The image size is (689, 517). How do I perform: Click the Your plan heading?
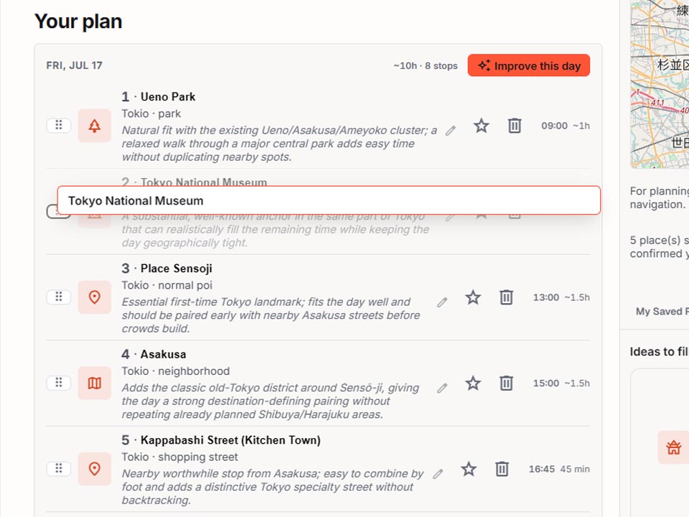click(x=78, y=21)
